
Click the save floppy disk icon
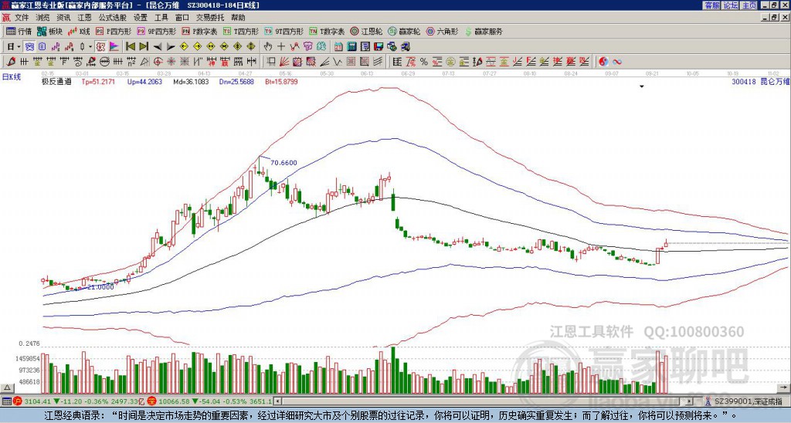coord(379,47)
